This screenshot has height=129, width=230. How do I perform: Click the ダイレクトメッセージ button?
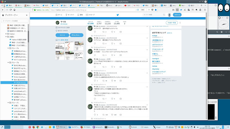point(77,35)
